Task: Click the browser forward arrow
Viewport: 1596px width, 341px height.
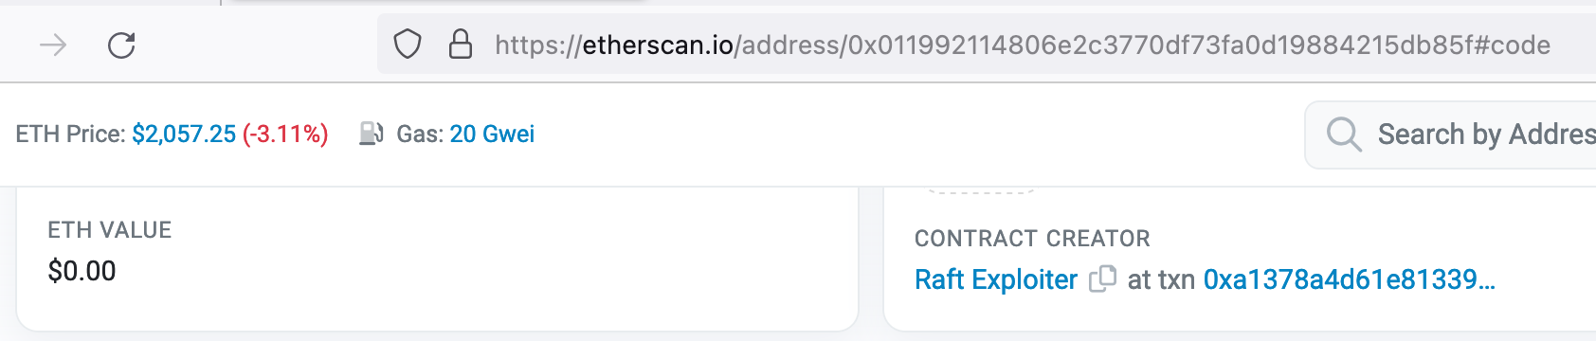Action: 53,45
